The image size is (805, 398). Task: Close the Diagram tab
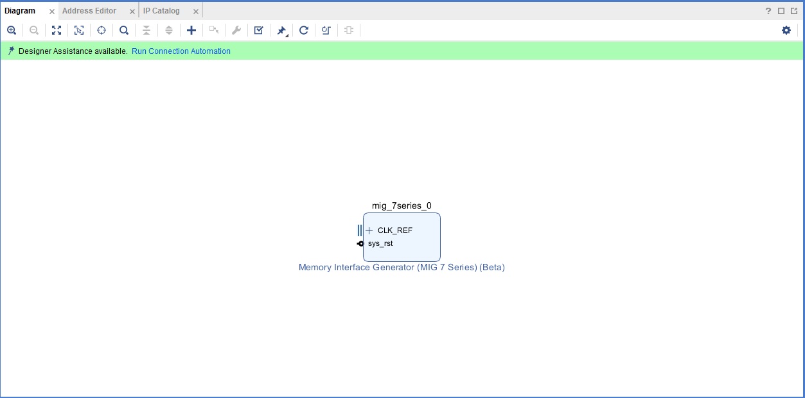point(52,12)
